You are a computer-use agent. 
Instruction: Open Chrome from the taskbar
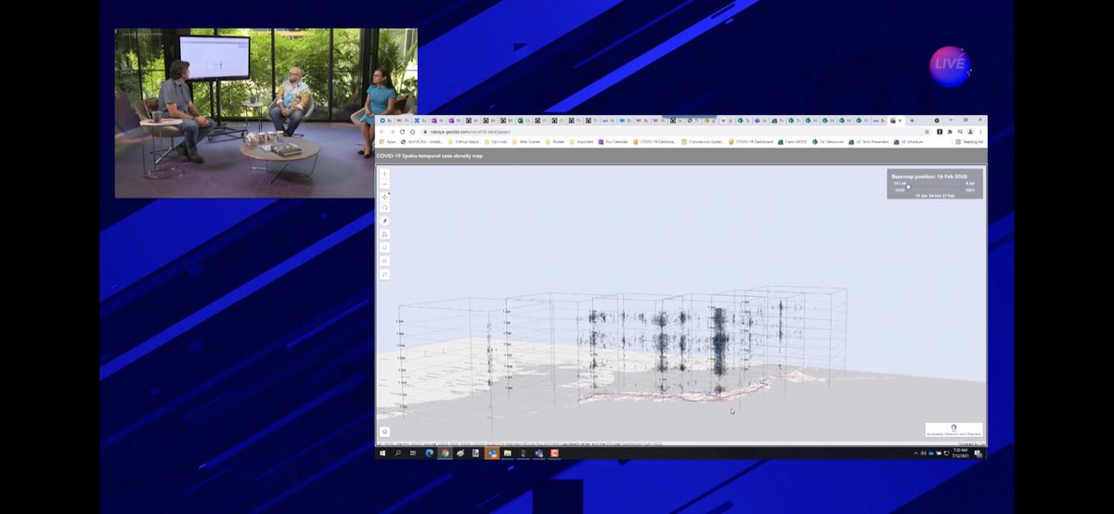pyautogui.click(x=445, y=454)
